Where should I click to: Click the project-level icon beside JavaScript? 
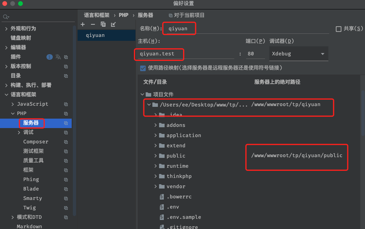coord(66,104)
